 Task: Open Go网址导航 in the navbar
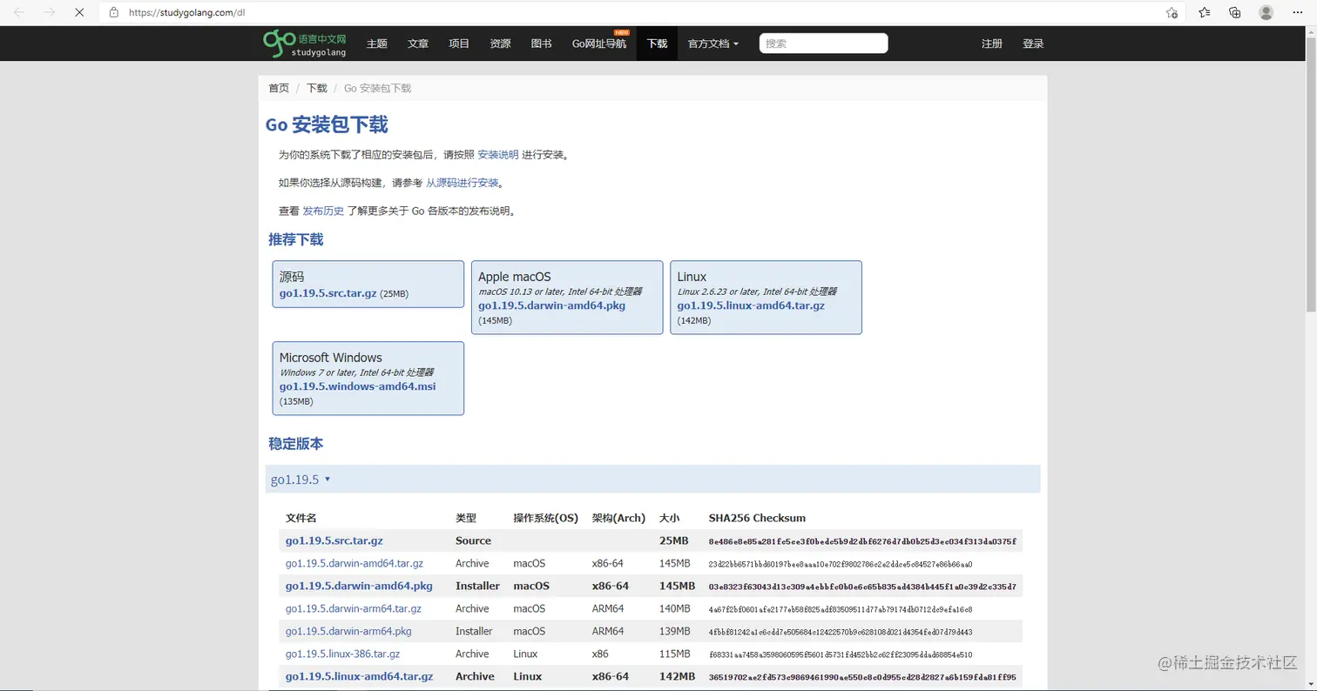(x=599, y=44)
